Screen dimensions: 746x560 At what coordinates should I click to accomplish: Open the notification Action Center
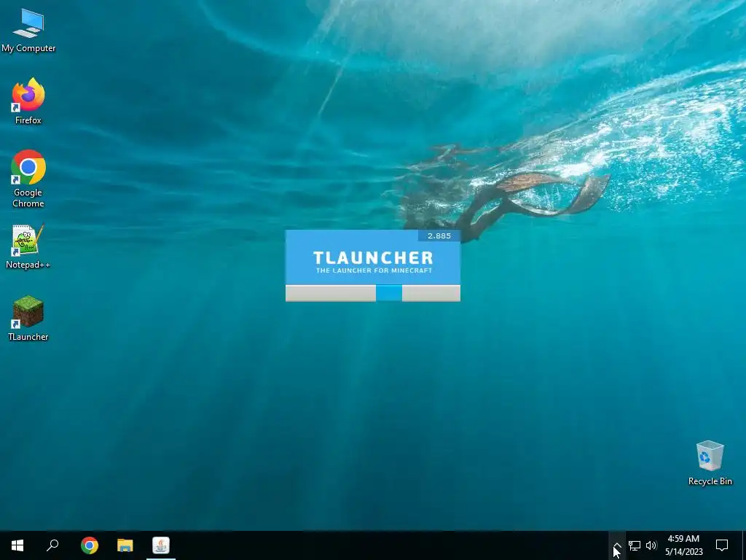point(722,545)
